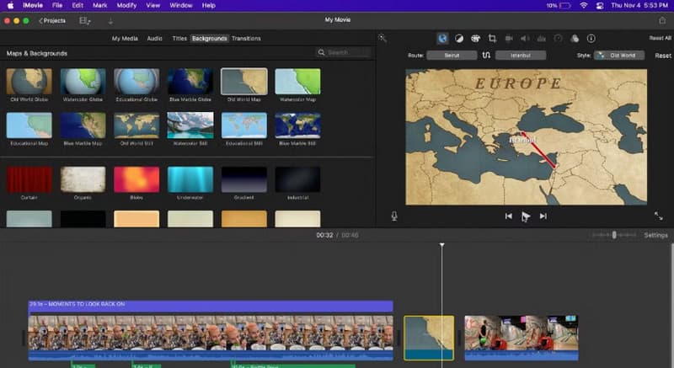Click the import media down arrow
The height and width of the screenshot is (368, 674).
[110, 20]
